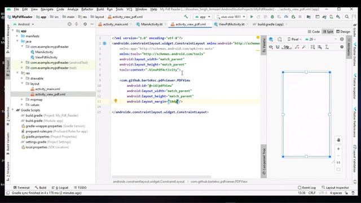Click the warning info icon in designer
This screenshot has height=203, width=361.
click(342, 39)
